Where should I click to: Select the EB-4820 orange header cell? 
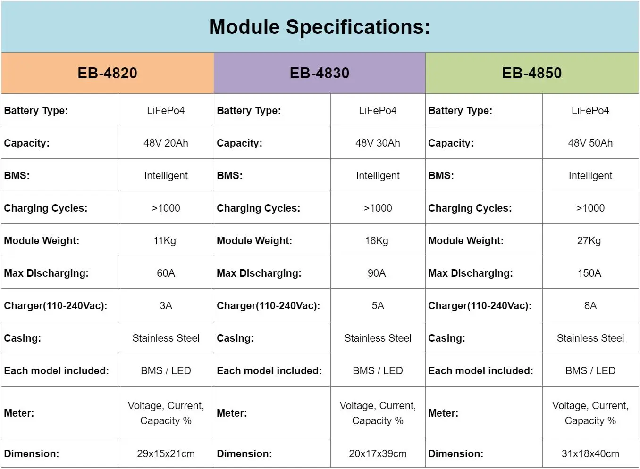(x=108, y=73)
